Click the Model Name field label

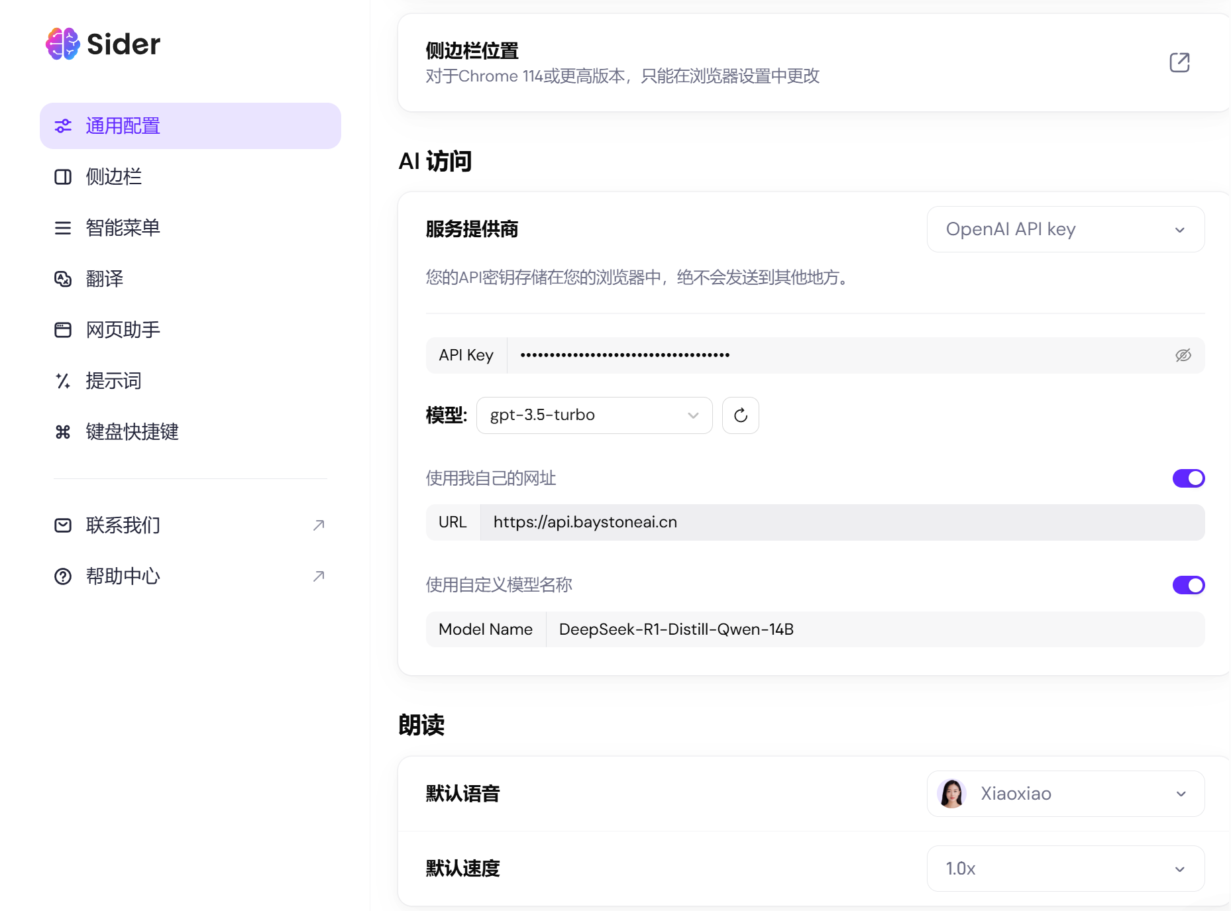point(486,629)
